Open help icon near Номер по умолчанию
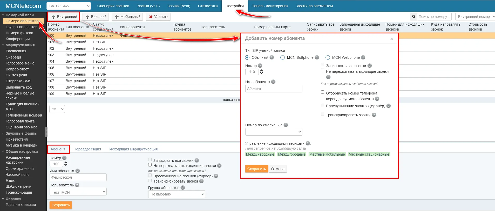The height and width of the screenshot is (211, 495). (x=286, y=125)
